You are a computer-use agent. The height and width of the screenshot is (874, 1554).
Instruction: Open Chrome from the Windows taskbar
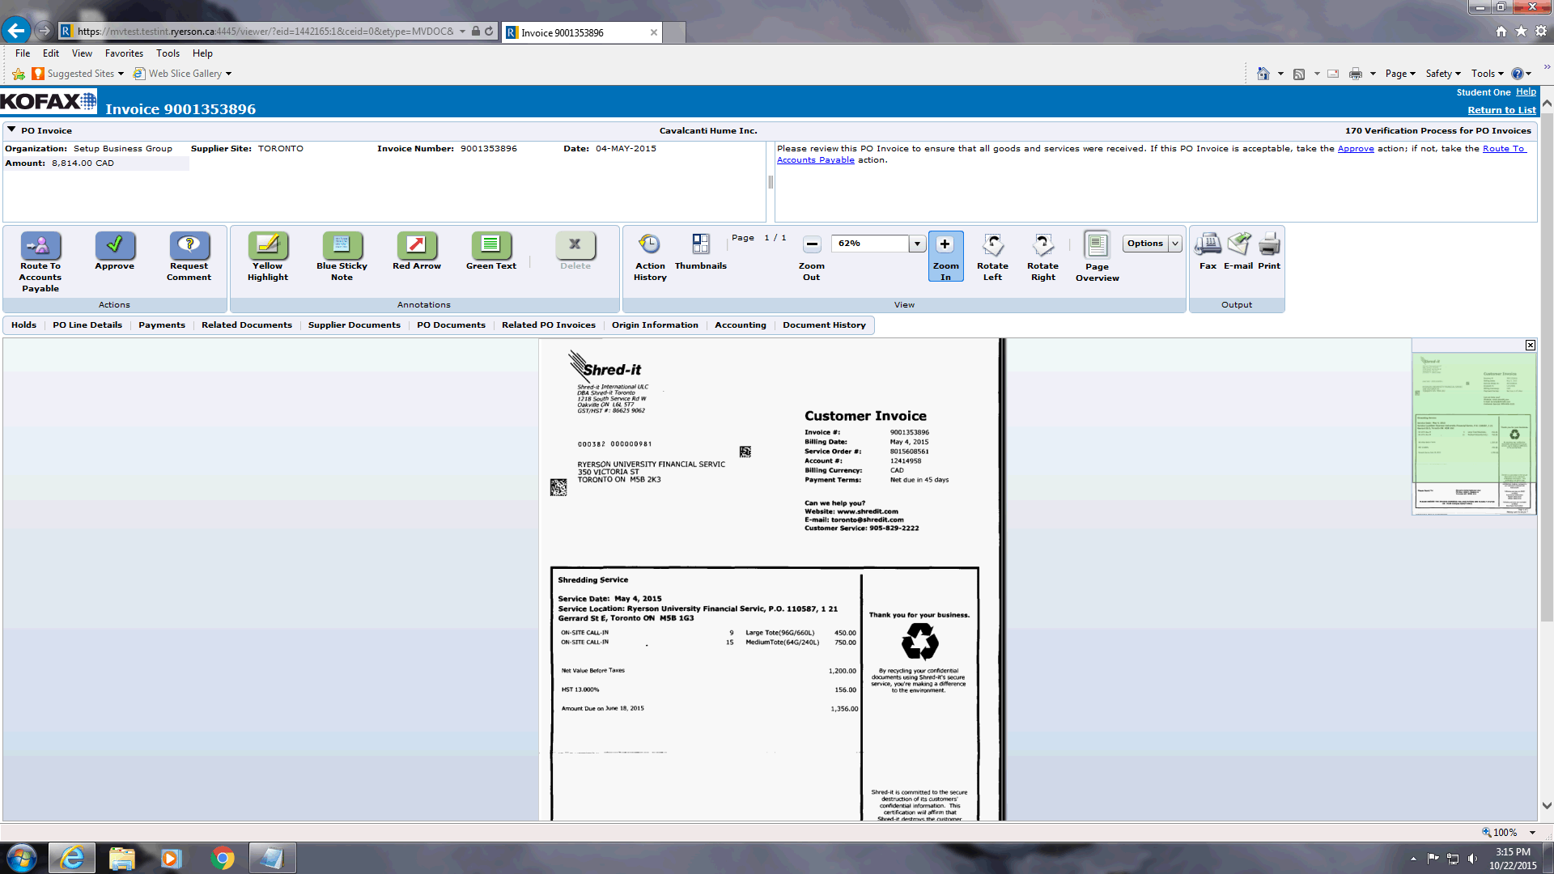click(x=222, y=858)
